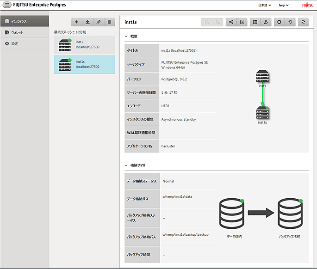Click the user with checkmark icon
Image resolution: width=317 pixels, height=269 pixels.
pos(266,22)
